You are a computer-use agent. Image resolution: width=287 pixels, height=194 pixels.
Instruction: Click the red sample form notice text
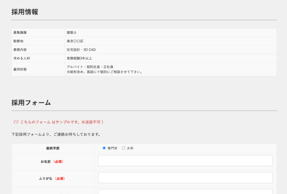pyautogui.click(x=58, y=122)
